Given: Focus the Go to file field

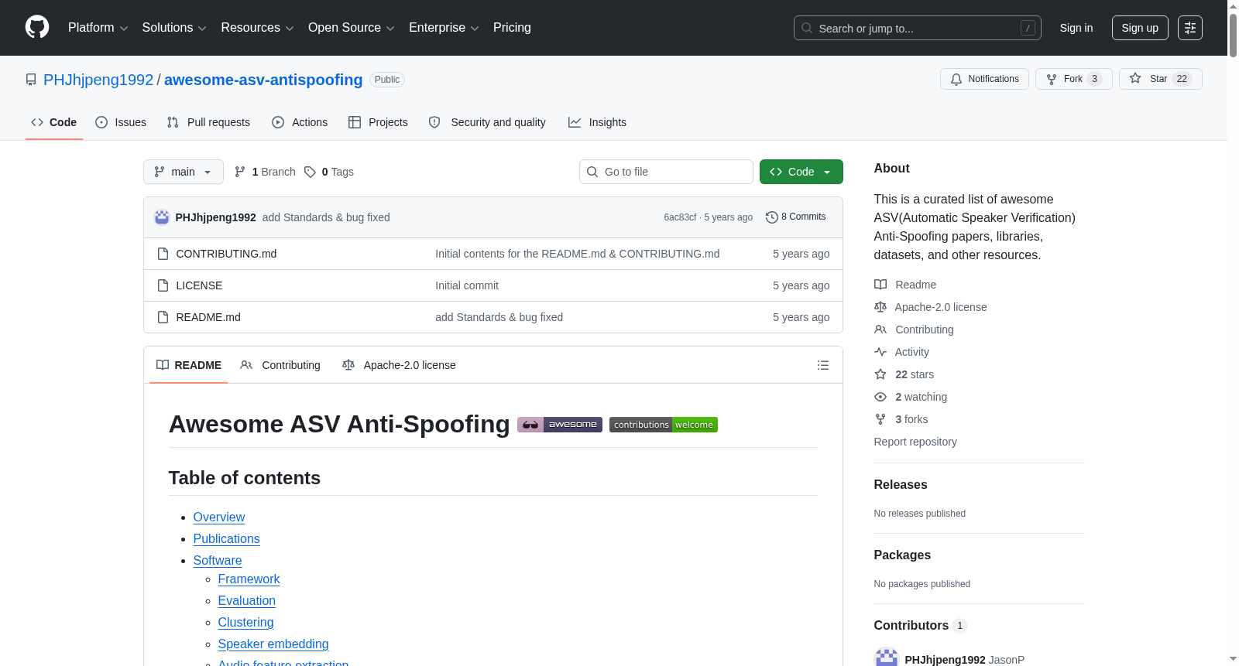Looking at the screenshot, I should tap(666, 172).
